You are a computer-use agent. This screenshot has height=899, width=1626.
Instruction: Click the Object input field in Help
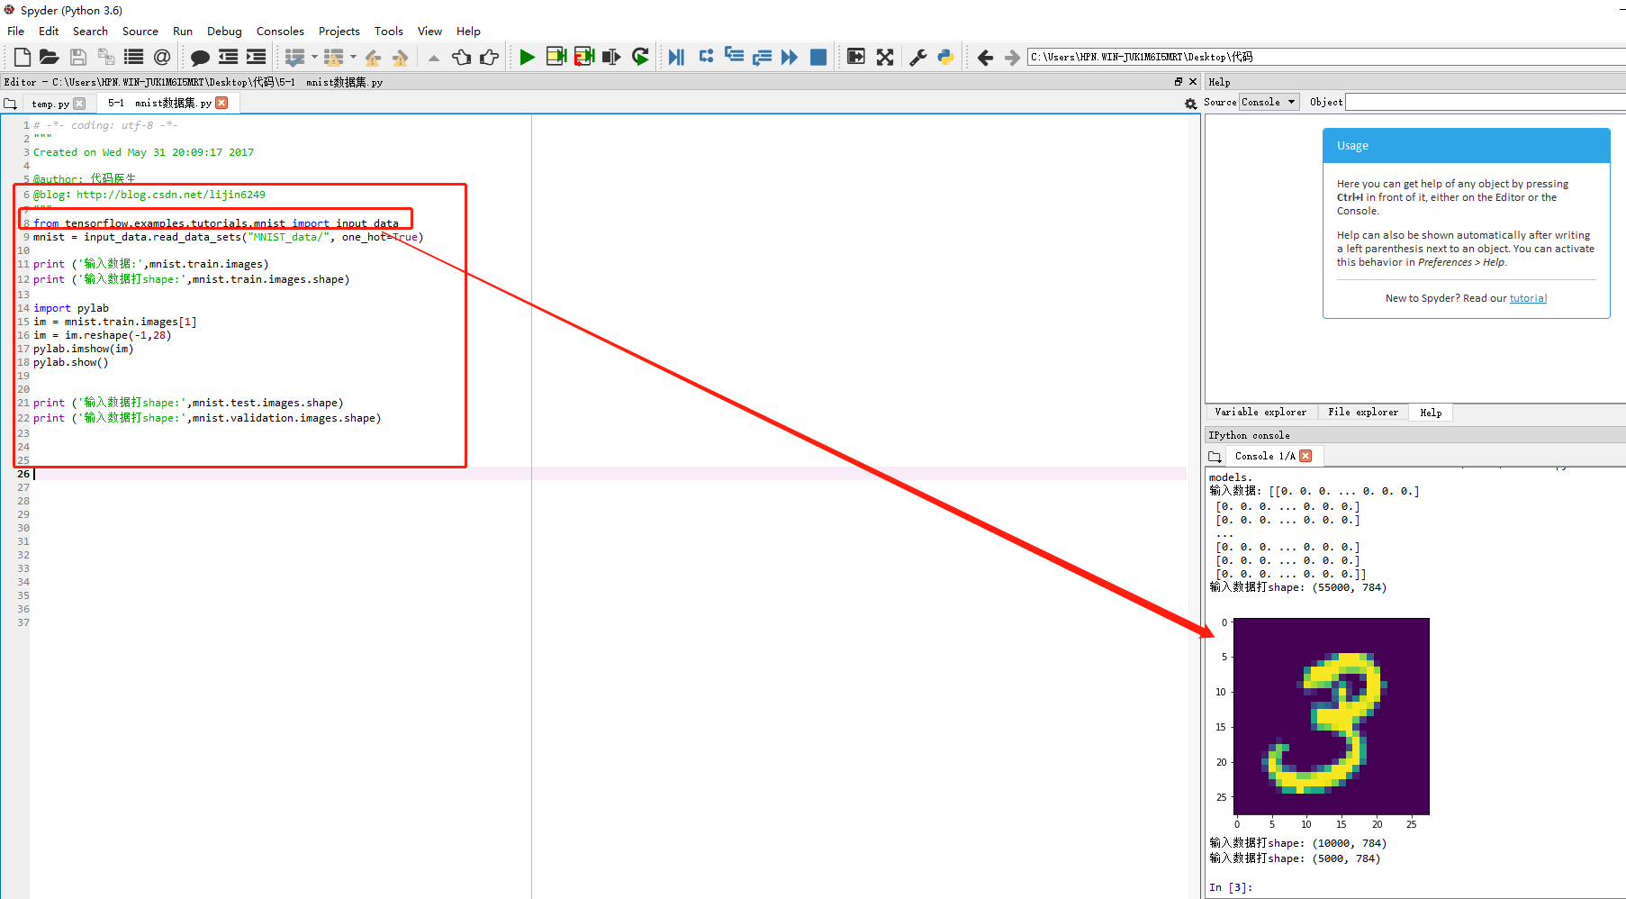1486,102
